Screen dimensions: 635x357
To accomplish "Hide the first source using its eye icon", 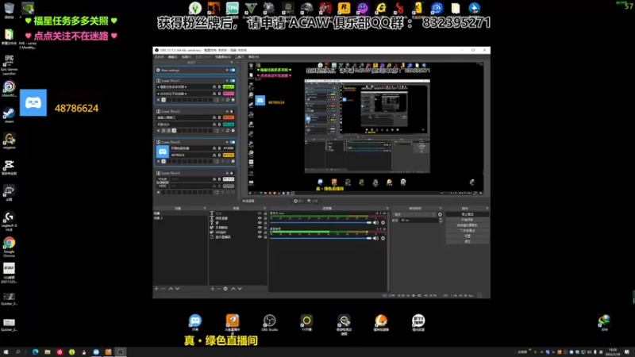I will tap(260, 213).
